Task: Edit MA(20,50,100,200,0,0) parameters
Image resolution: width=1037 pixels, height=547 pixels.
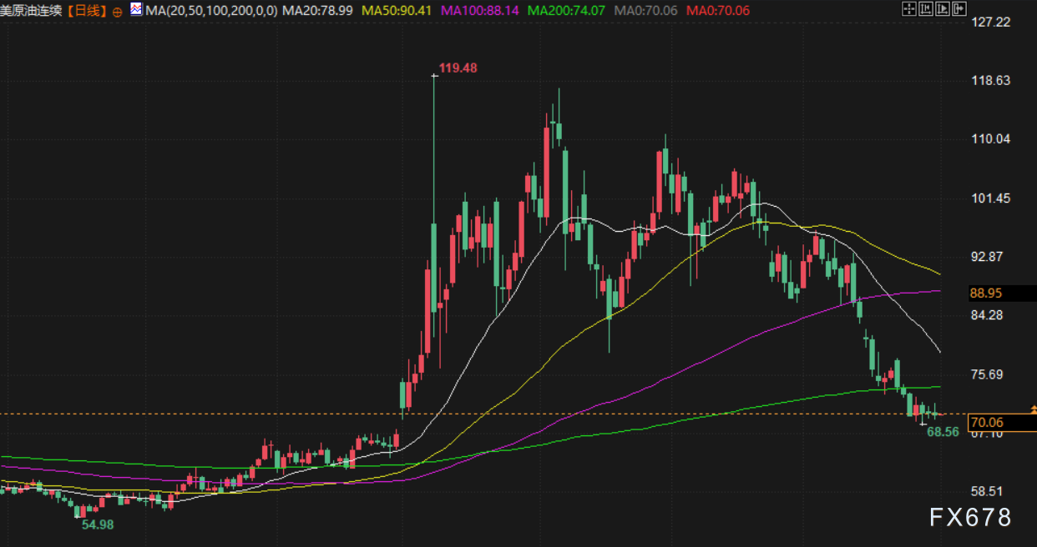Action: coord(211,11)
